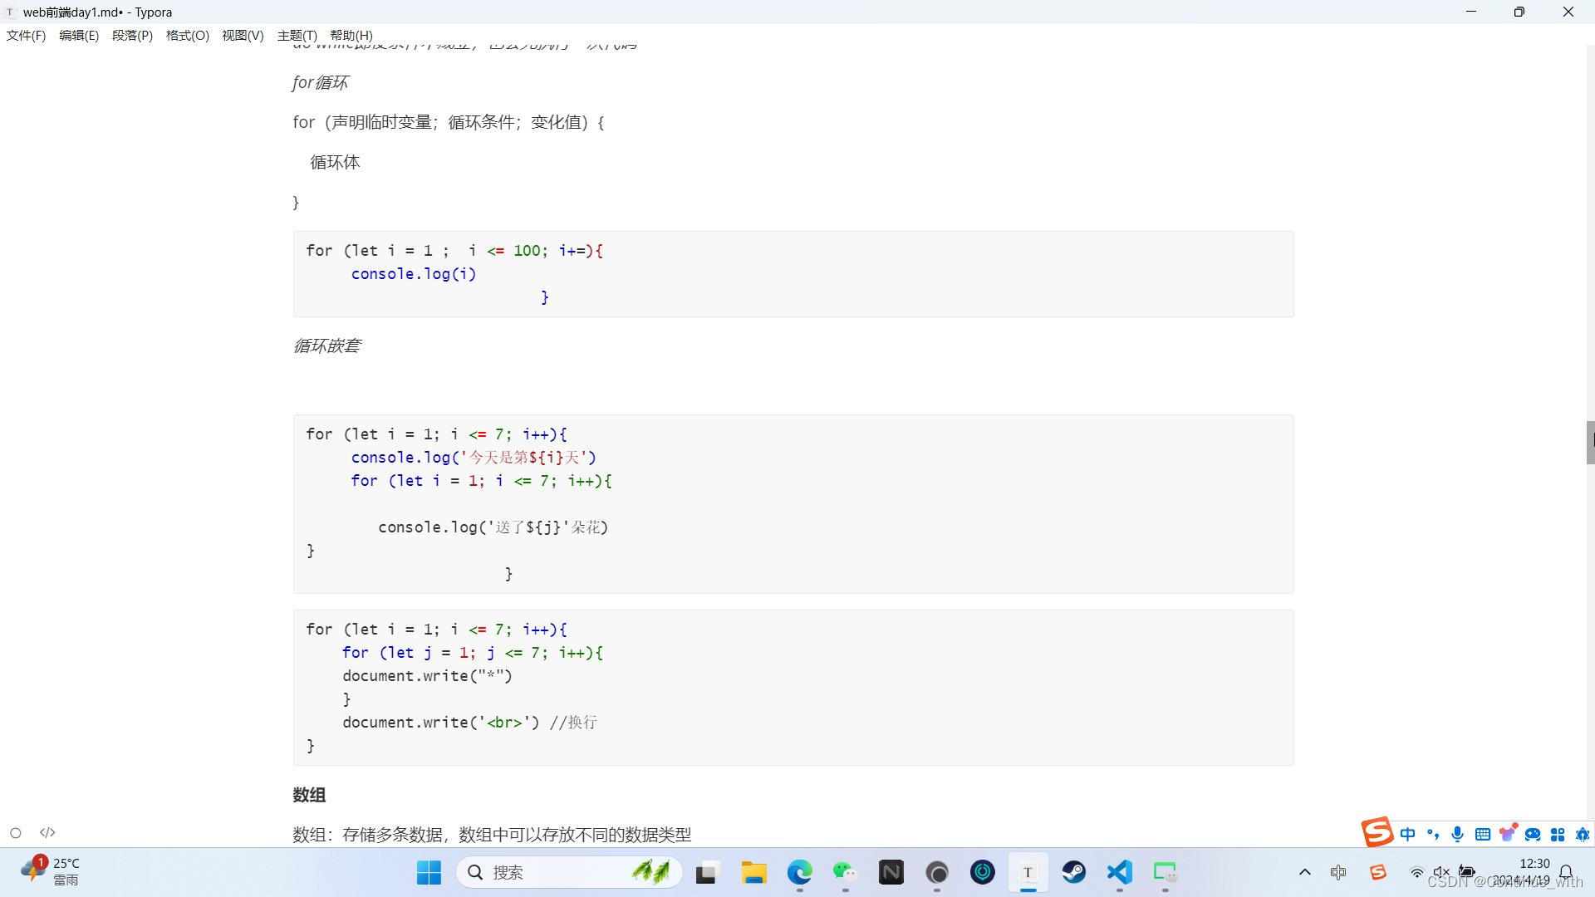This screenshot has width=1595, height=897.
Task: Open the 主题(T) menu
Action: click(297, 36)
